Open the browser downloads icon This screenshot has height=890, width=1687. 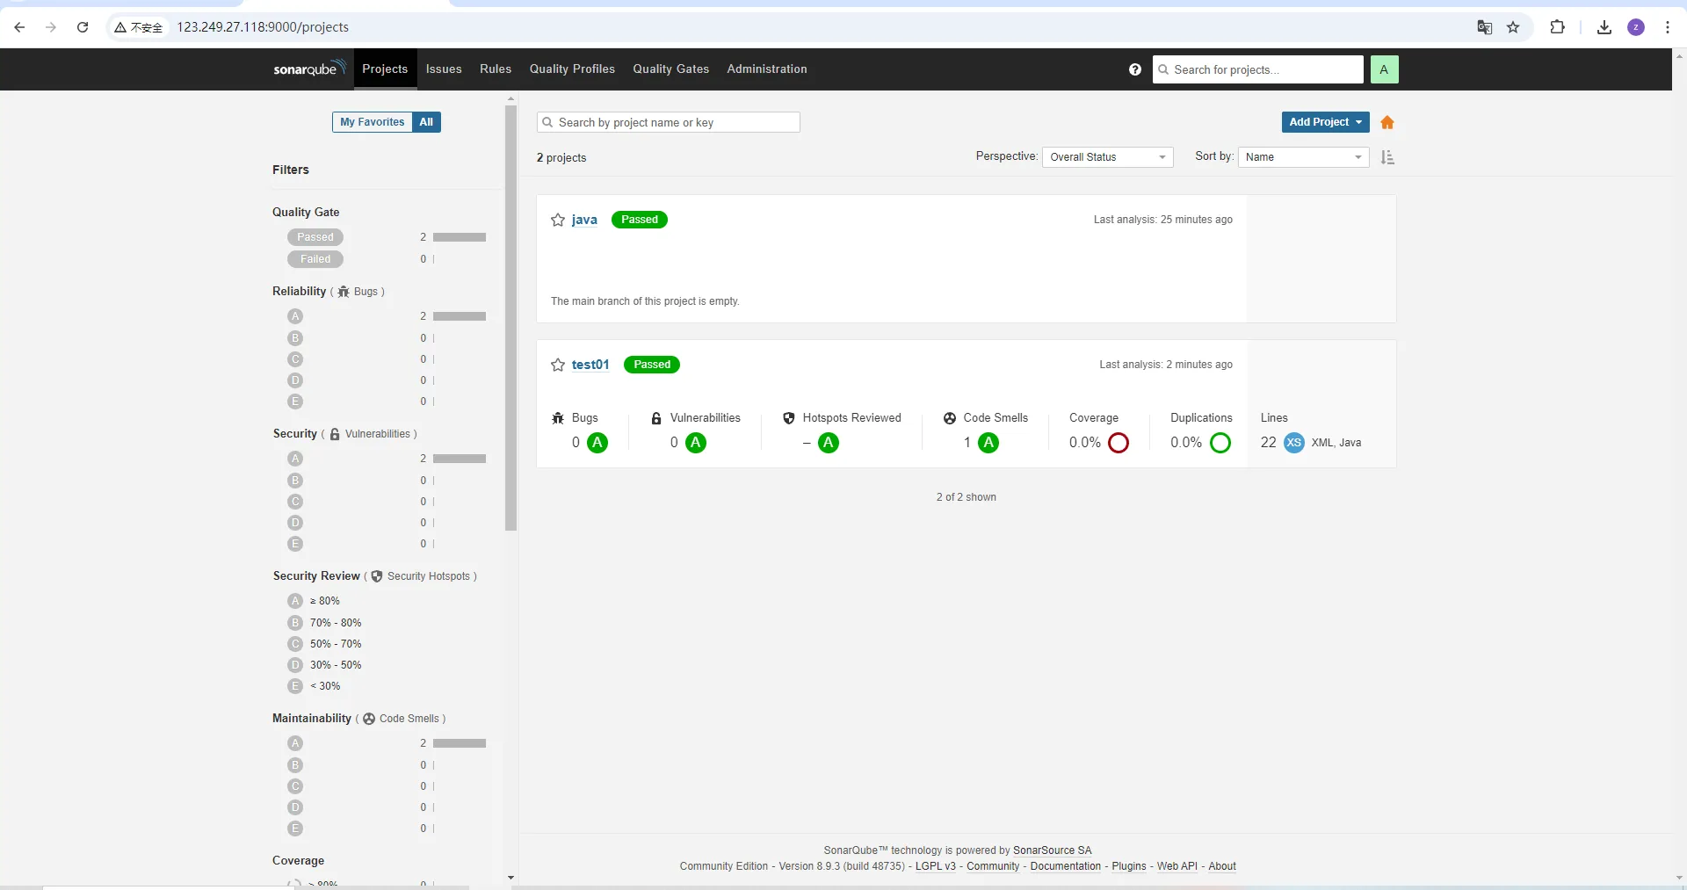tap(1604, 27)
